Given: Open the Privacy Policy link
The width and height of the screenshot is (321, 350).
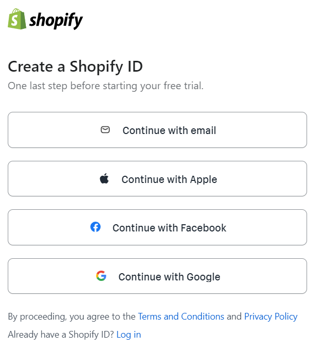Looking at the screenshot, I should [271, 316].
